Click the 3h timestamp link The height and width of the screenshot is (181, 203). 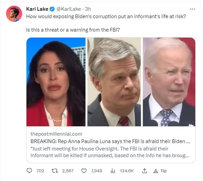pyautogui.click(x=88, y=9)
